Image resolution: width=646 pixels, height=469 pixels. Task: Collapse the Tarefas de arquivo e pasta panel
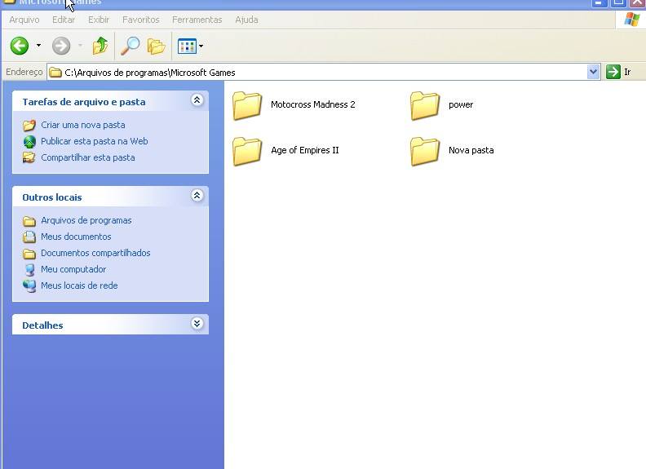point(197,100)
